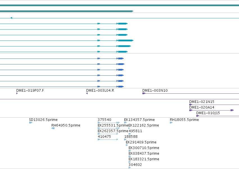Click the EK134357.5prime EST label
The width and height of the screenshot is (239, 169).
[x=140, y=120]
